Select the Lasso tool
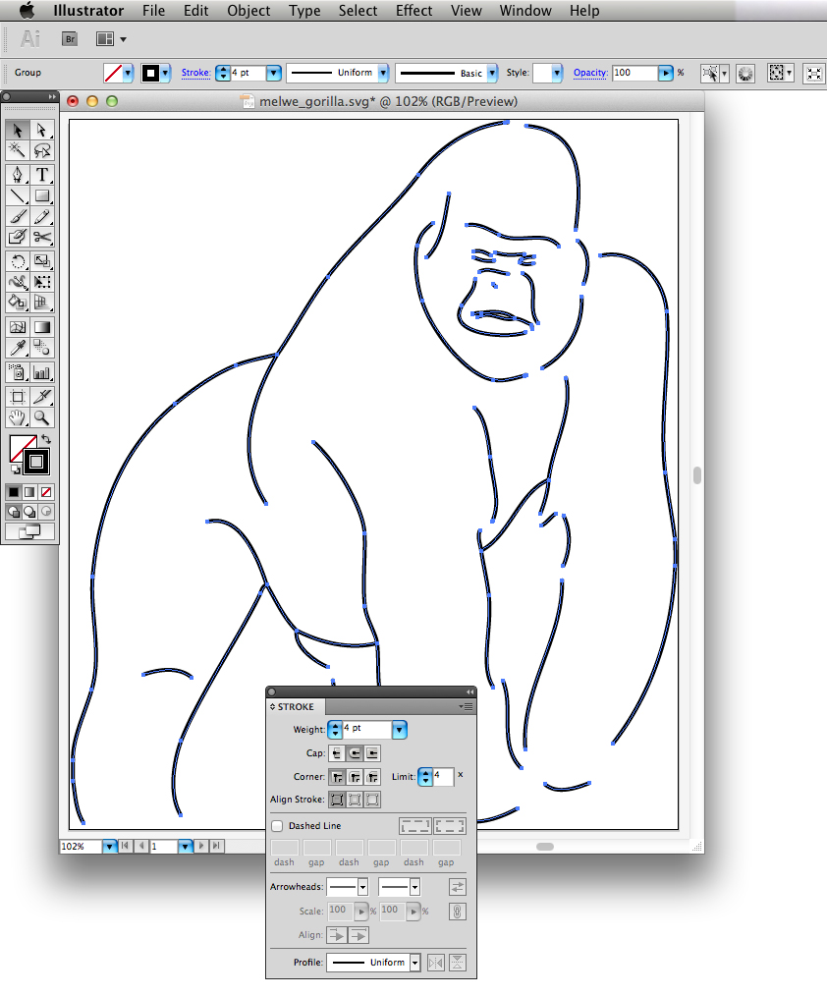 coord(40,150)
